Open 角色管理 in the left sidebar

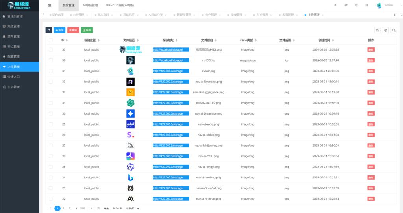pyautogui.click(x=13, y=26)
